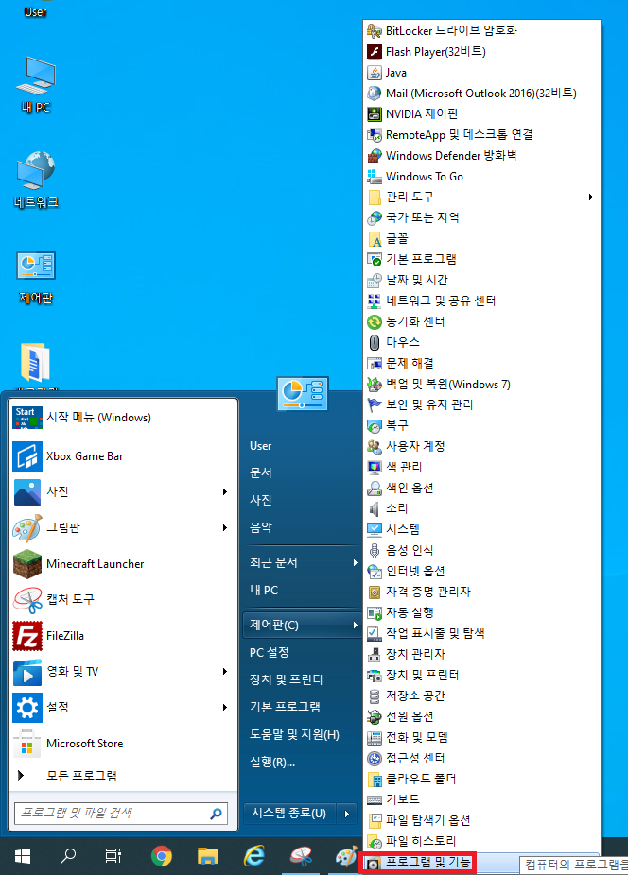The height and width of the screenshot is (875, 628).
Task: Select 제어판 desktop icon
Action: pyautogui.click(x=36, y=277)
